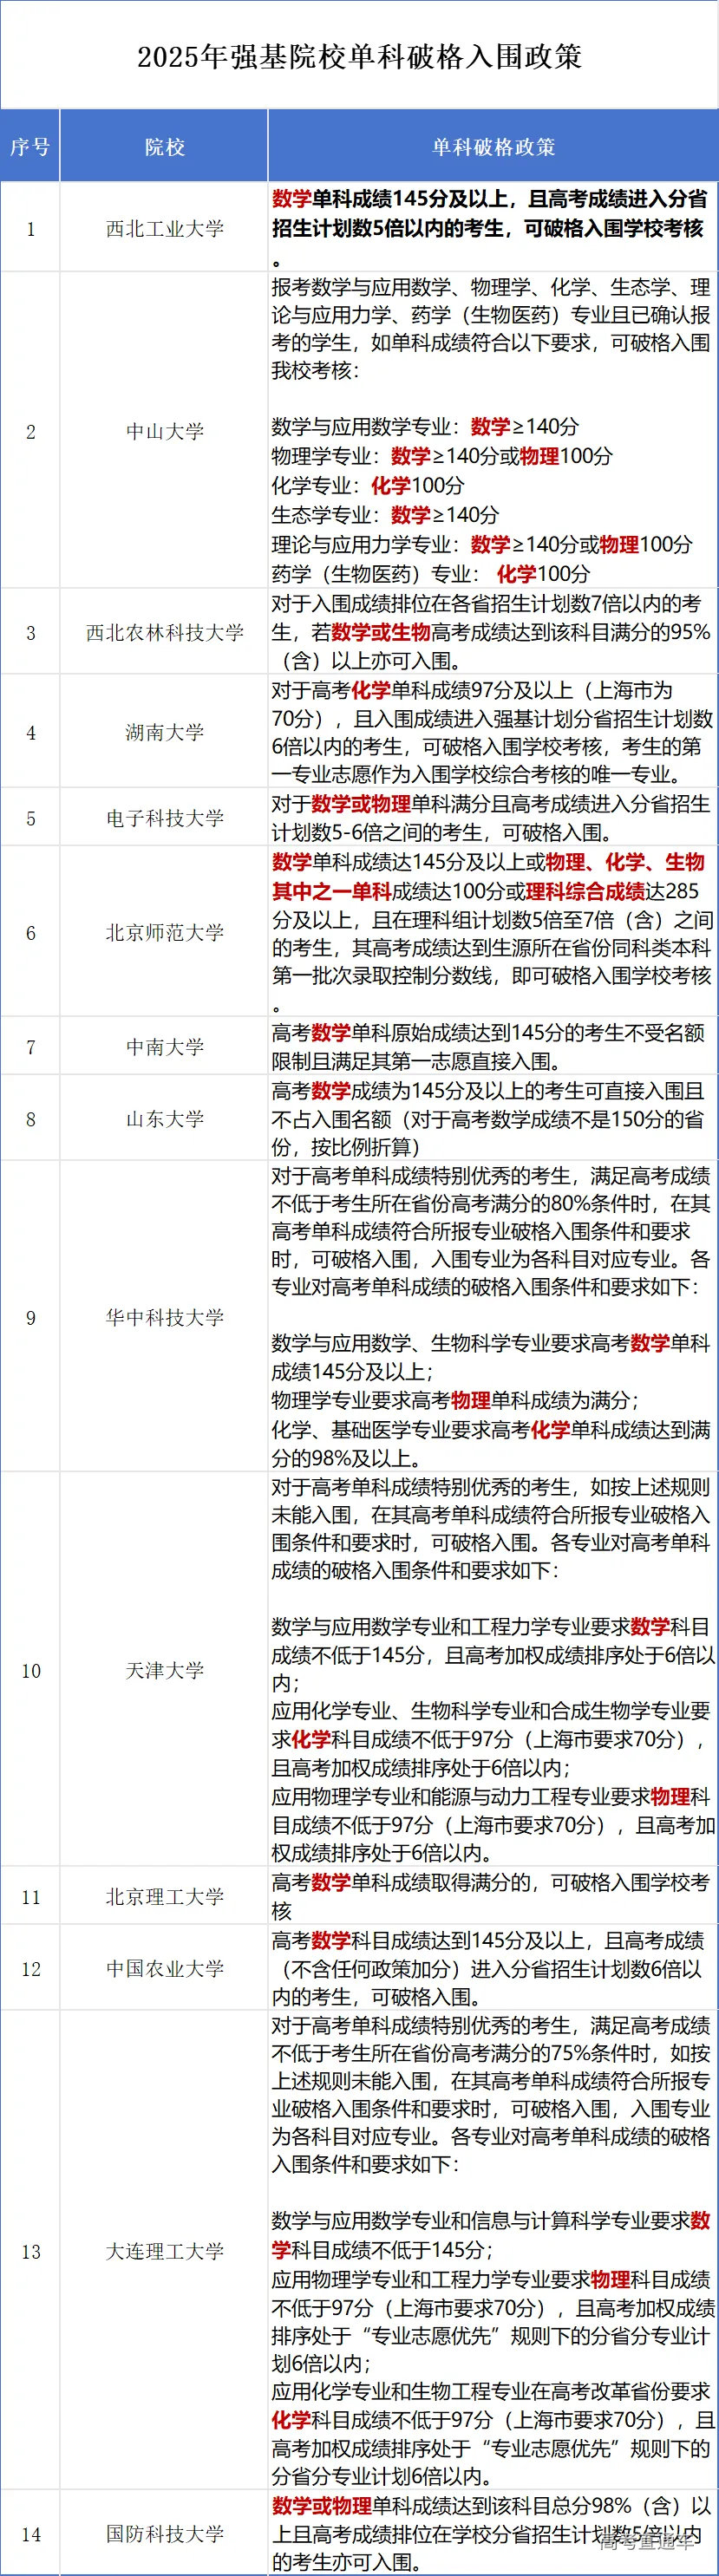Click policy text 数学单科成绩145分及以上,且高考成绩进入分省
This screenshot has width=719, height=2576.
[x=490, y=199]
